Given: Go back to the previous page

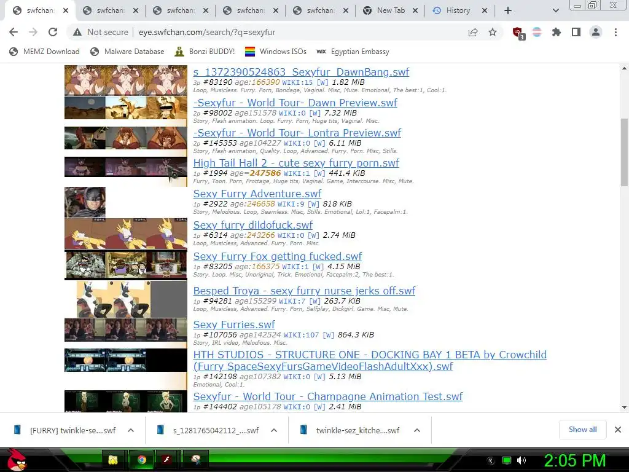Looking at the screenshot, I should (14, 32).
